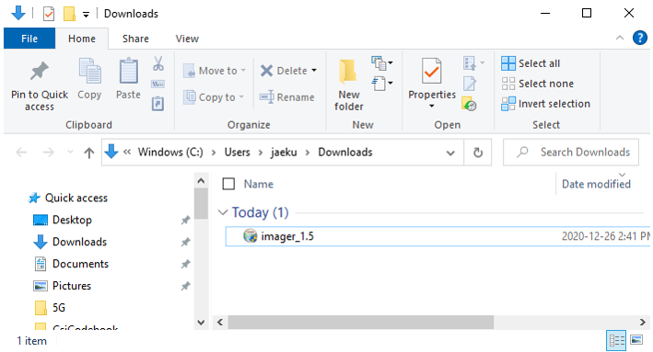Screen dimensions: 653x352
Task: Expand the Delete dropdown arrow
Action: point(314,71)
